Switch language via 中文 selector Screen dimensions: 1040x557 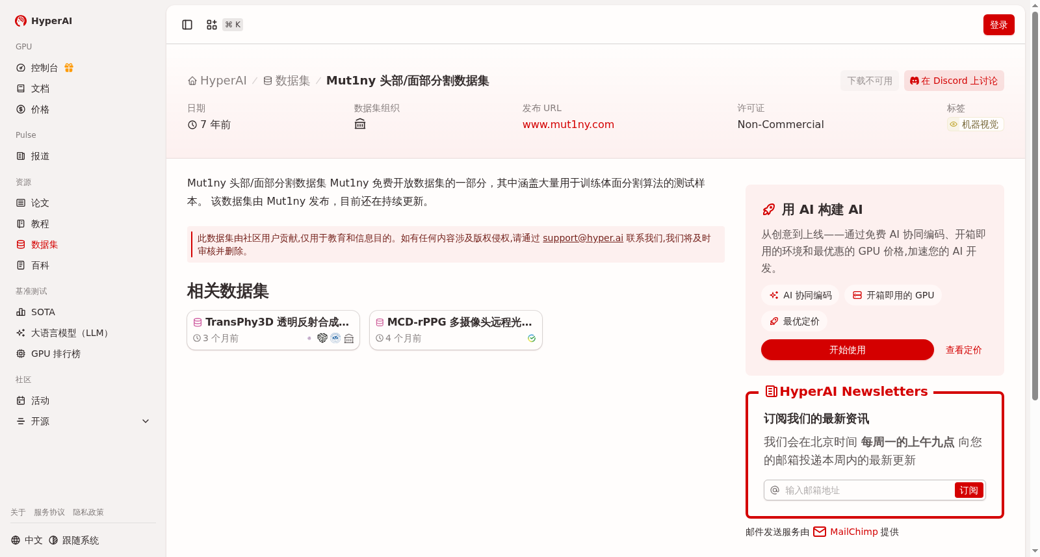[27, 540]
